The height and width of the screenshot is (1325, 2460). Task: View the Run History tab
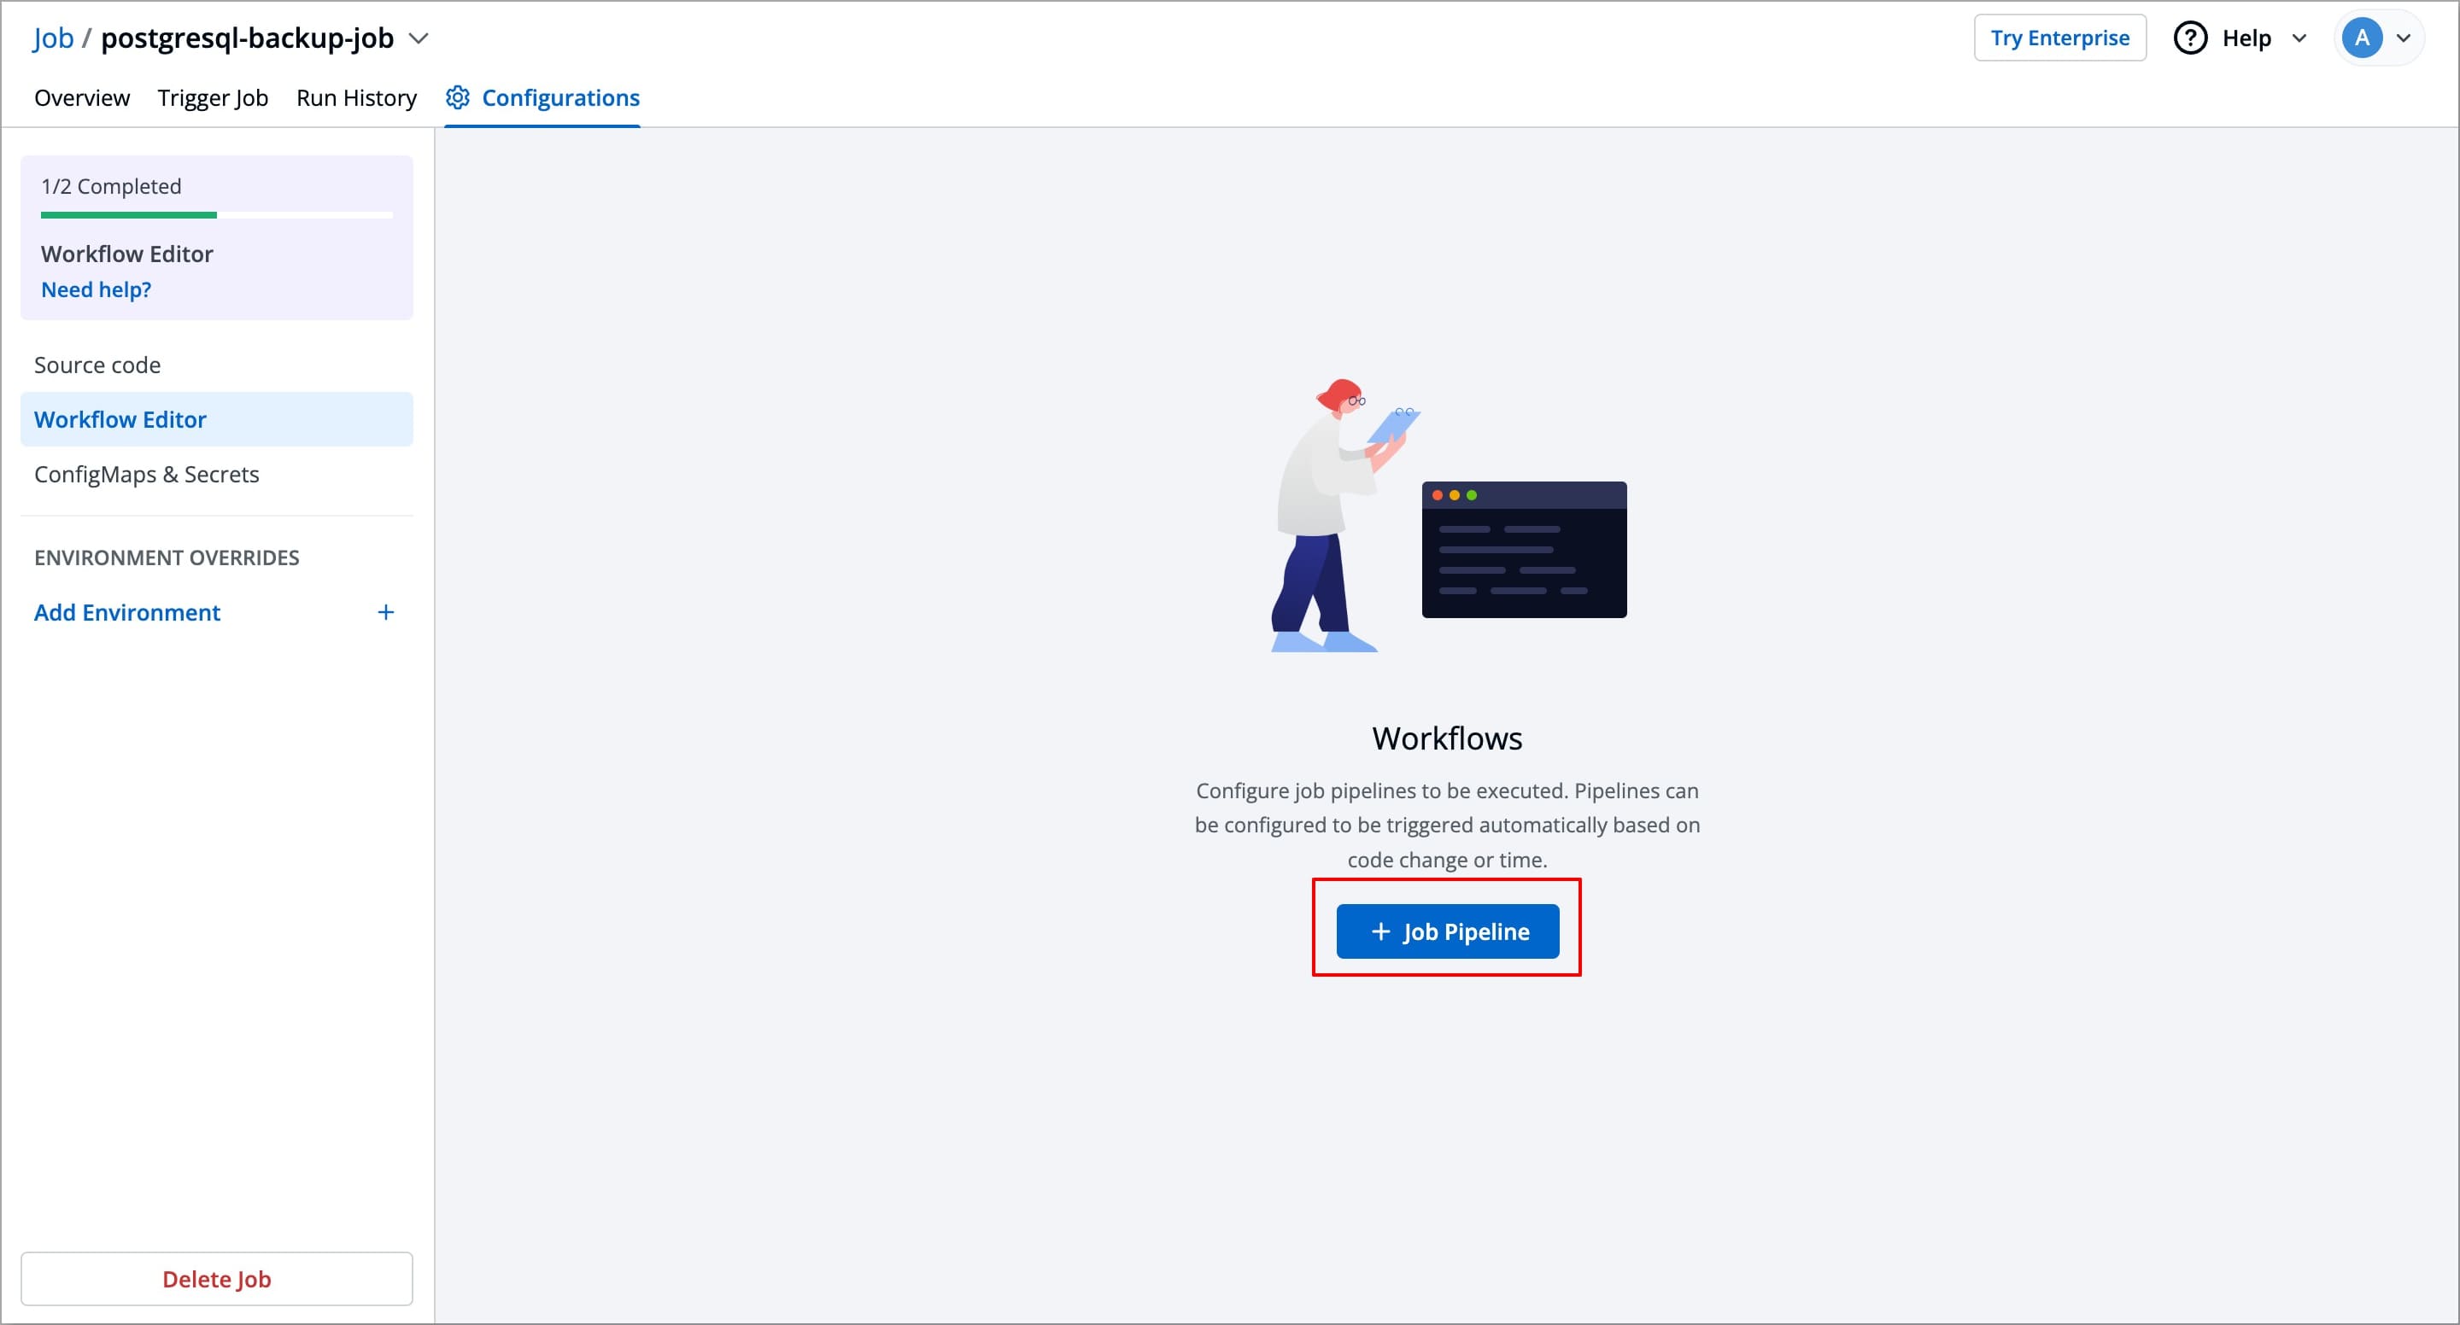(x=356, y=97)
